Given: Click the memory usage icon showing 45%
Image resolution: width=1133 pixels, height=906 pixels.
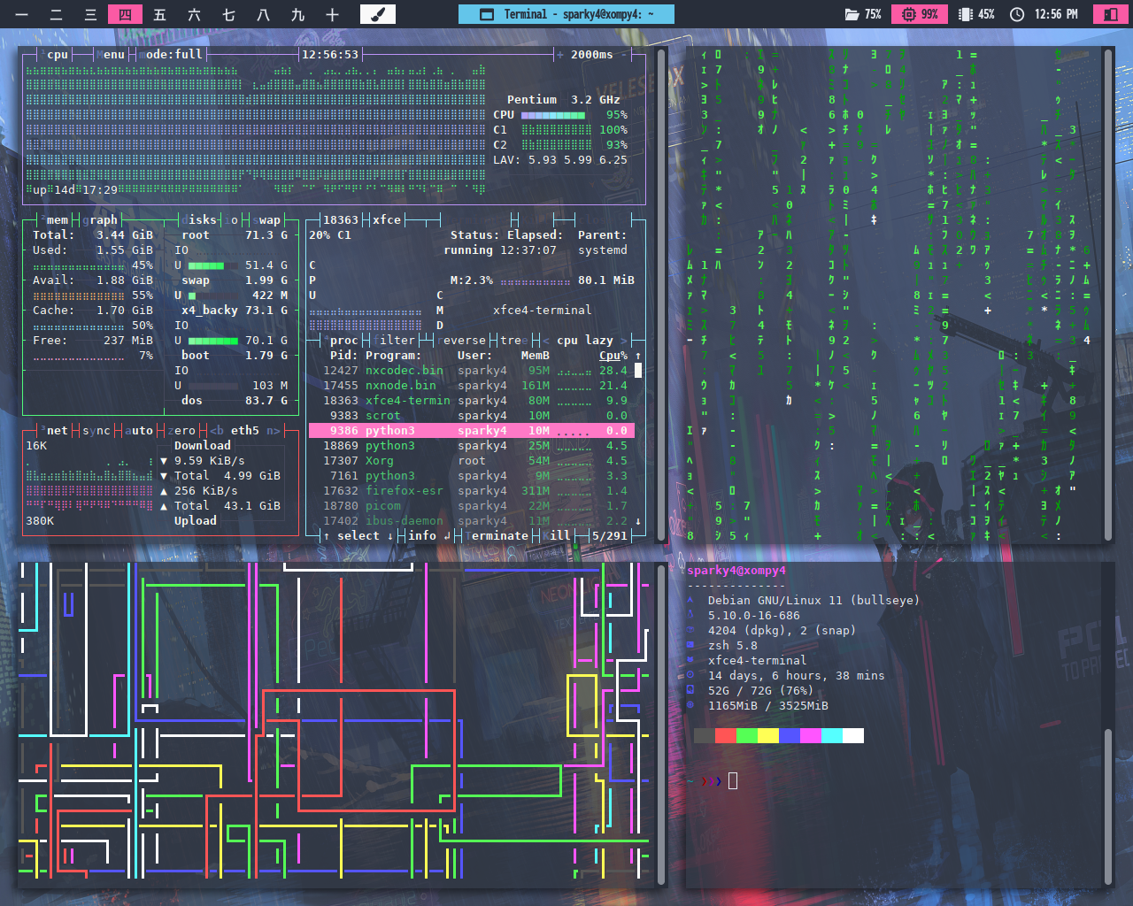Looking at the screenshot, I should (966, 14).
